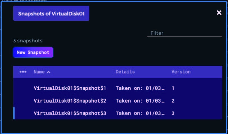Image resolution: width=228 pixels, height=134 pixels.
Task: Click Version value 1
Action: 173,88
